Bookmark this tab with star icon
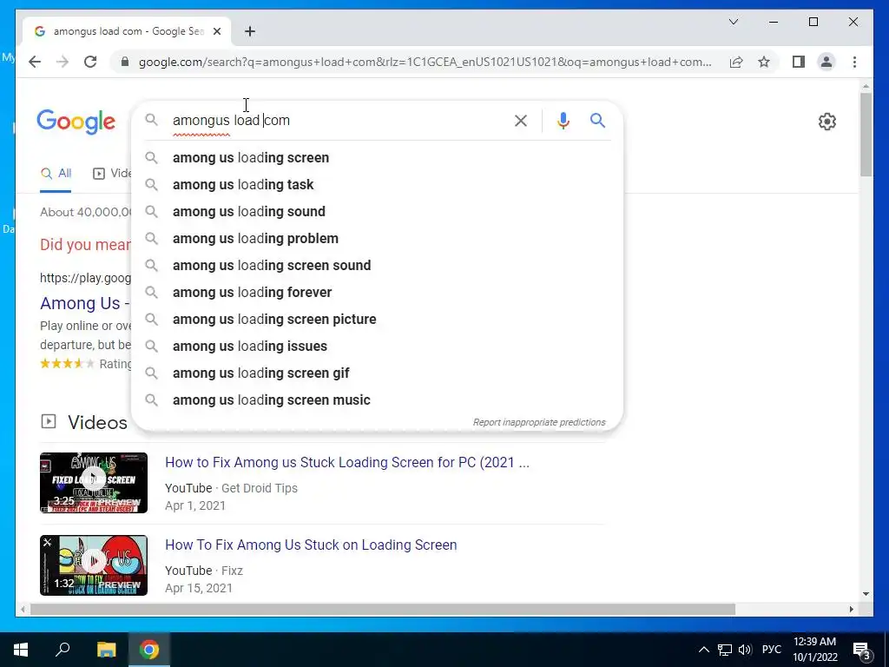Viewport: 889px width, 667px height. pyautogui.click(x=764, y=62)
